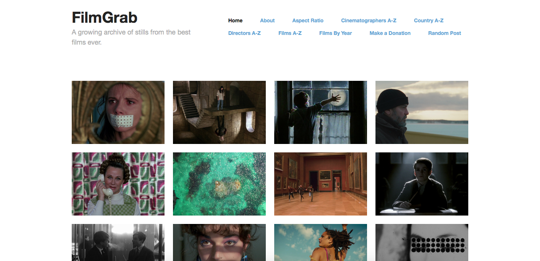The image size is (540, 261).
Task: Browse Films A-Z list
Action: pyautogui.click(x=290, y=33)
